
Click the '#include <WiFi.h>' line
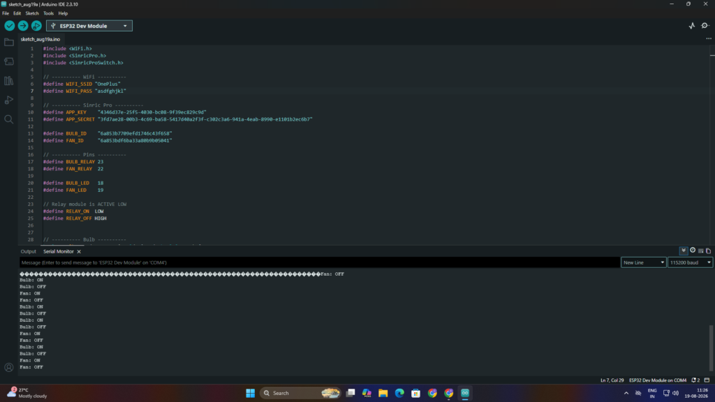(x=68, y=49)
